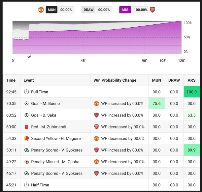Click the ARS 100.00% probability value

click(140, 10)
